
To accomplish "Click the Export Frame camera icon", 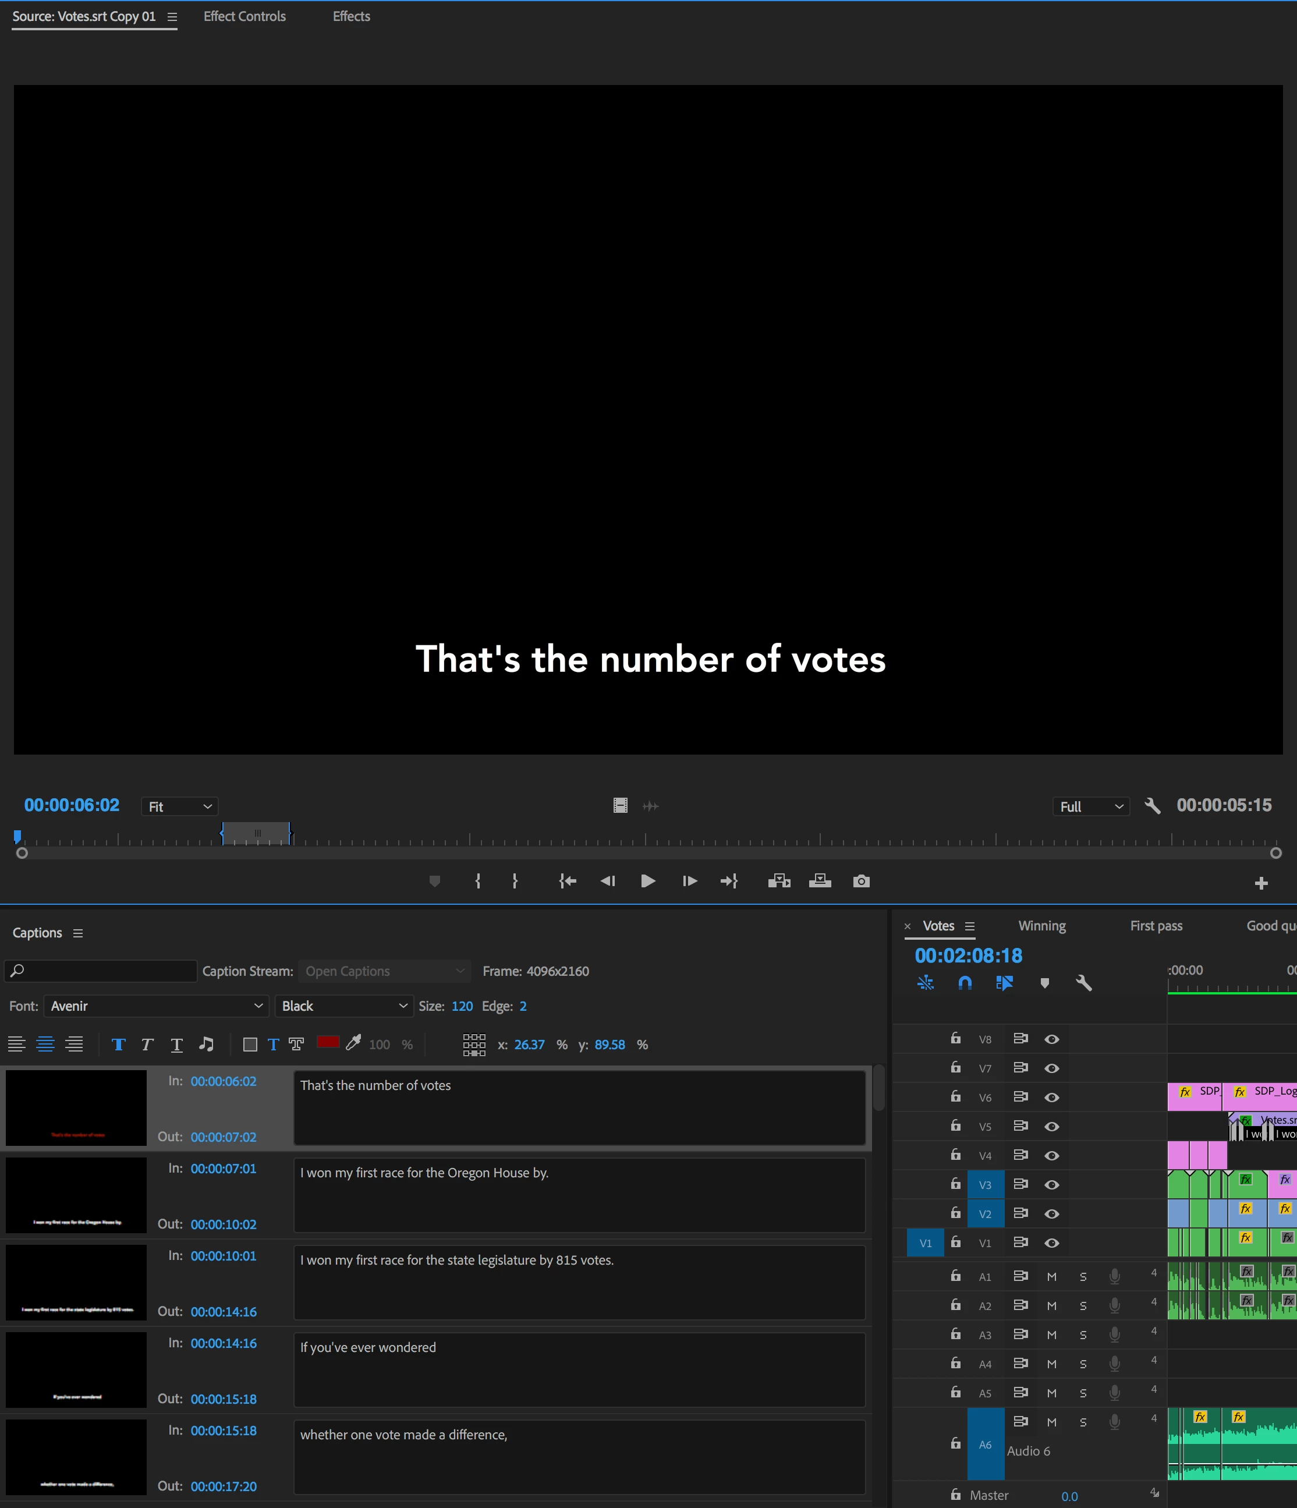I will click(x=861, y=882).
